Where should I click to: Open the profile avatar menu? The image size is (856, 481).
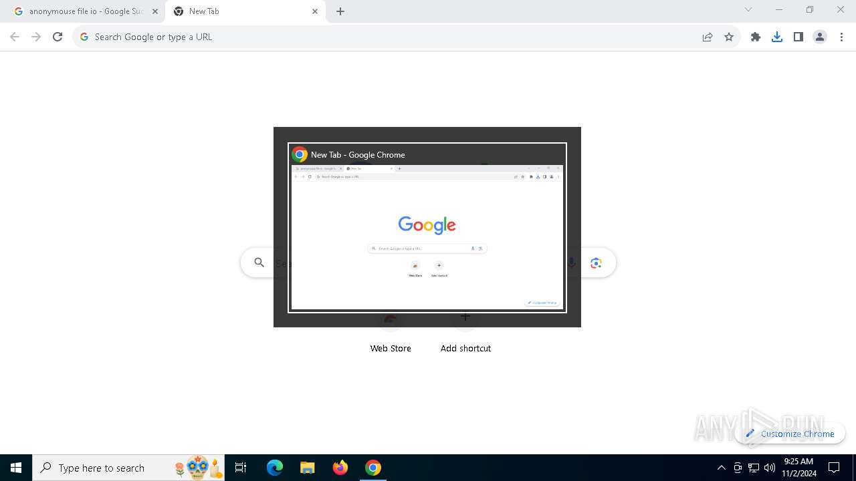[x=820, y=37]
